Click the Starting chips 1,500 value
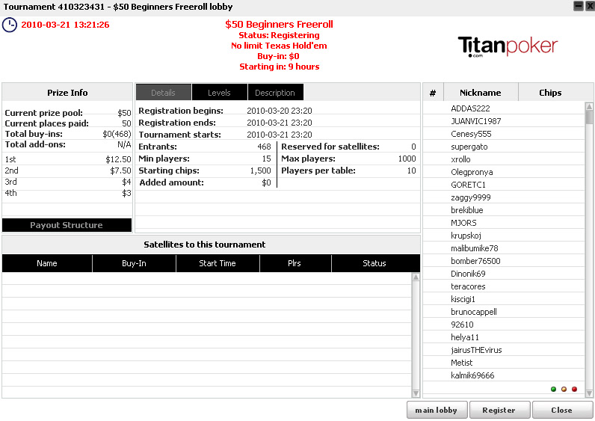This screenshot has width=595, height=421. [261, 170]
